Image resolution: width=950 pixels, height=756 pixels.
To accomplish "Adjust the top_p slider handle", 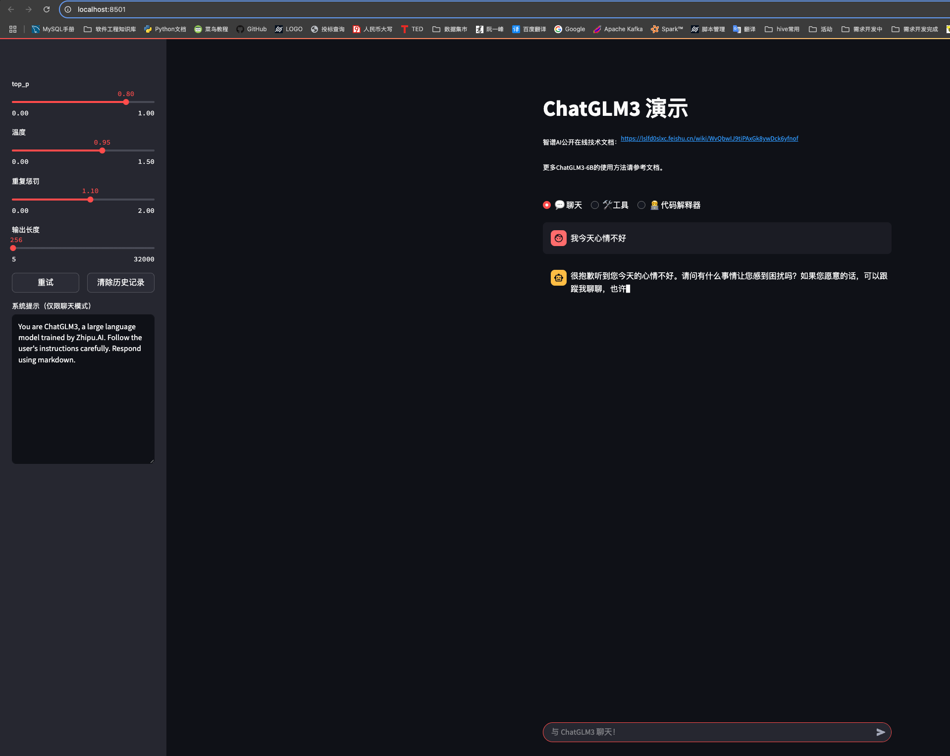I will [x=126, y=102].
